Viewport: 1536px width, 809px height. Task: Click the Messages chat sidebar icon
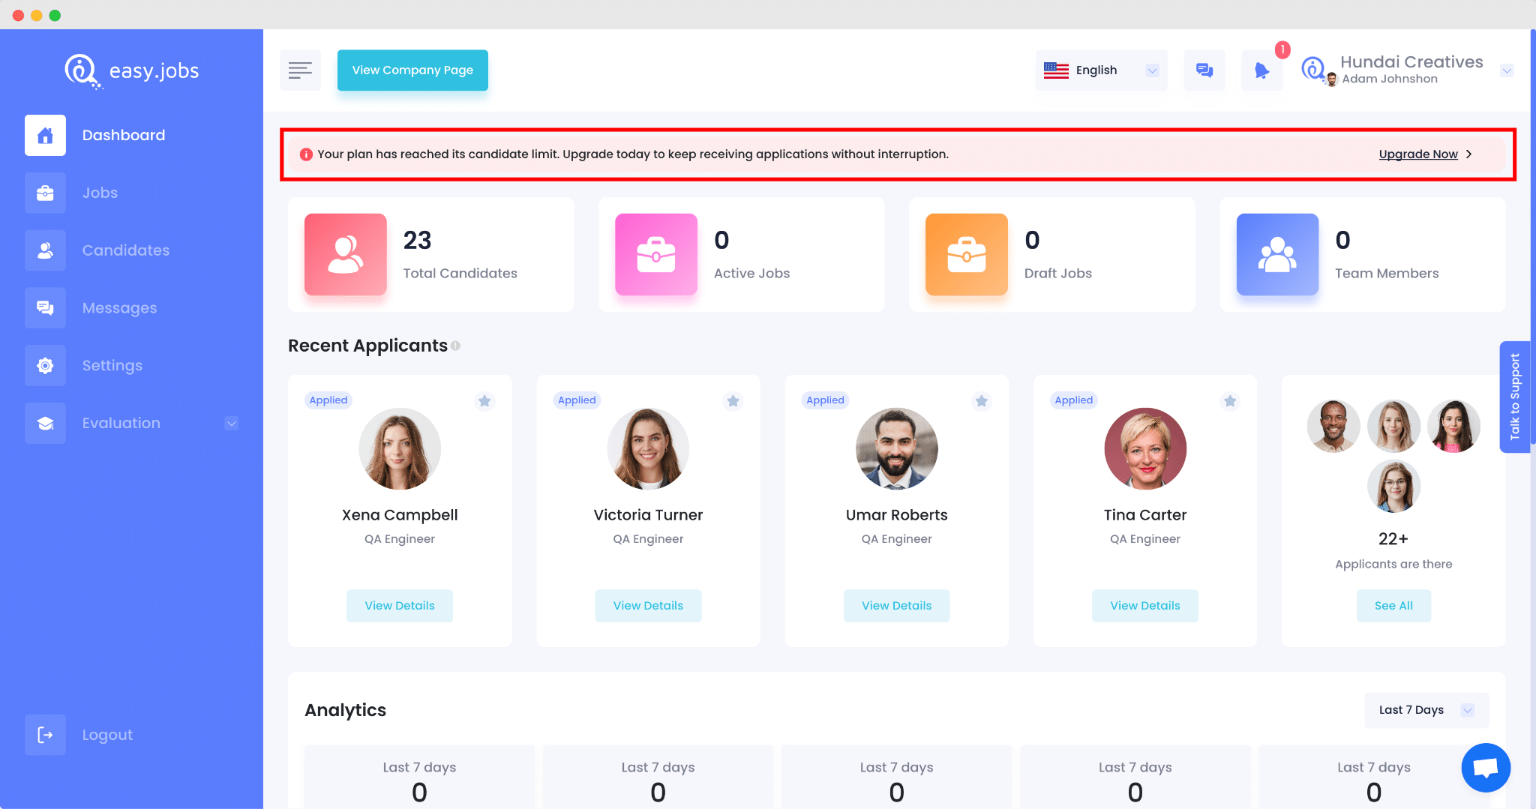45,308
